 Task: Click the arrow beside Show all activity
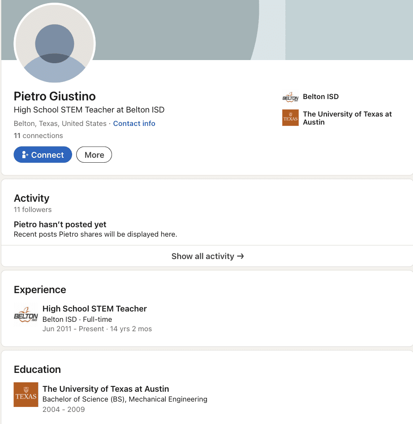241,256
